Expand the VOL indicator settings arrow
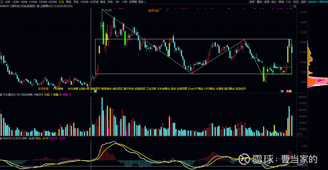 point(1,95)
